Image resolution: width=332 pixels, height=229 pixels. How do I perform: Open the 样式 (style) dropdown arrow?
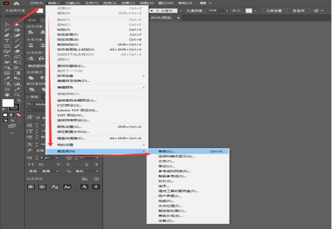pyautogui.click(x=255, y=11)
